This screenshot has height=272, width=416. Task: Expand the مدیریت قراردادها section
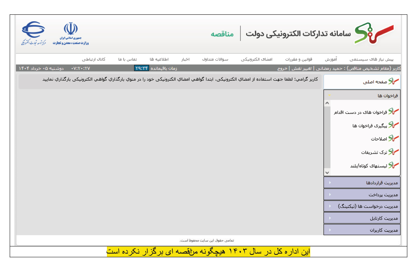point(362,182)
